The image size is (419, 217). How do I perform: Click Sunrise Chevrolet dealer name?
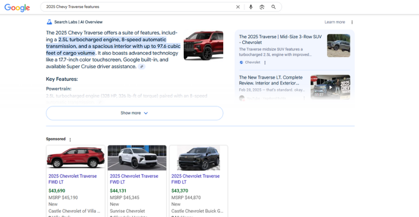(x=127, y=211)
